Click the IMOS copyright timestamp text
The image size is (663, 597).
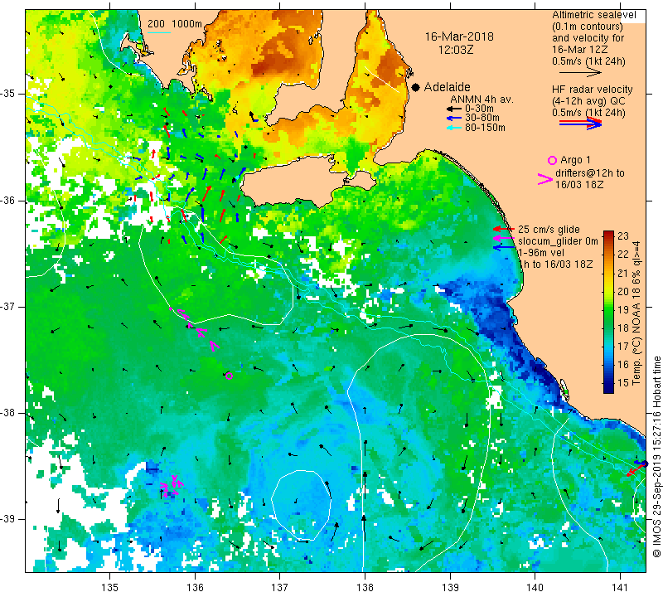656,456
